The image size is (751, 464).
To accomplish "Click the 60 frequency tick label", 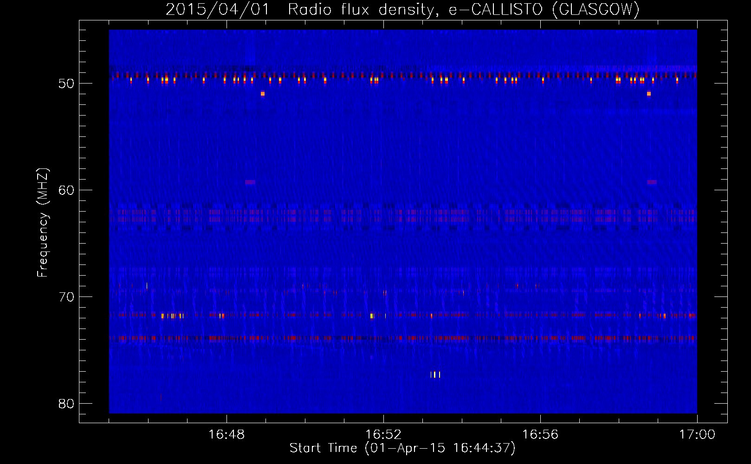I will [x=66, y=191].
